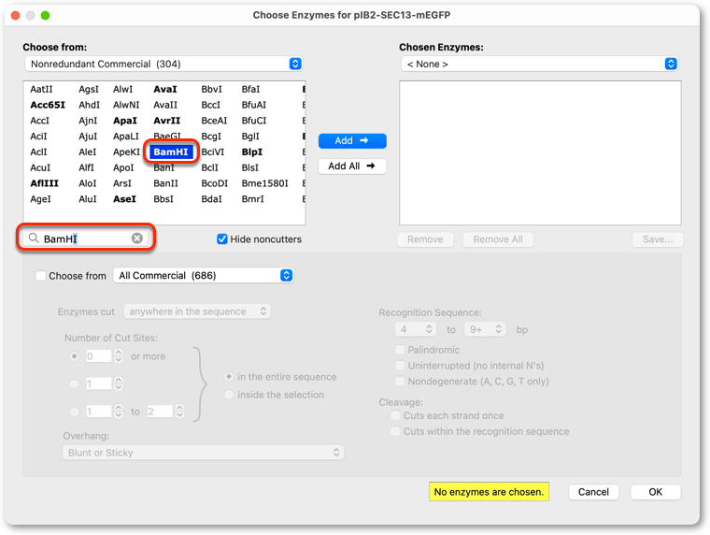The image size is (710, 535).
Task: Select BciVI in the enzyme list
Action: (x=212, y=152)
